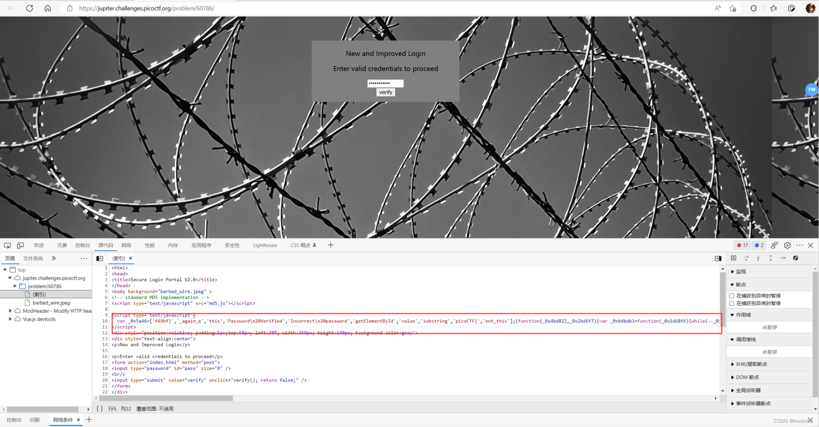Deactivate breakpoints icon
Image resolution: width=819 pixels, height=427 pixels.
click(x=795, y=258)
